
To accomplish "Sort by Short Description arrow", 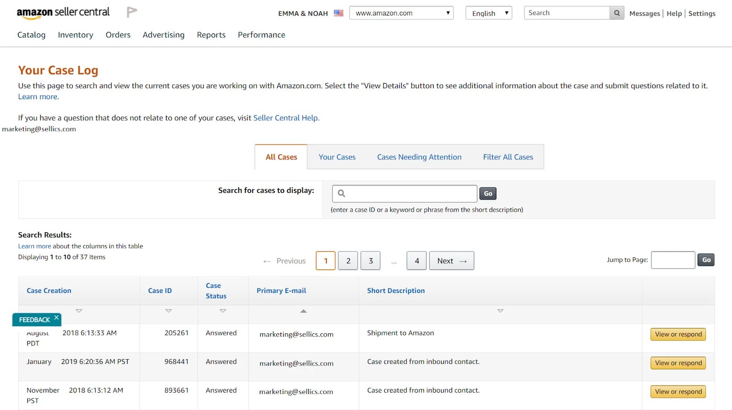I will click(x=500, y=311).
